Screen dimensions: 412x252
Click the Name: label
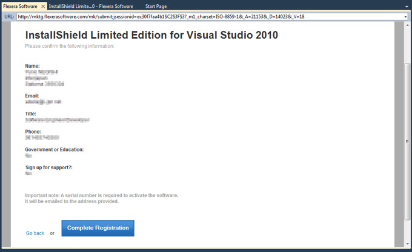tap(32, 66)
